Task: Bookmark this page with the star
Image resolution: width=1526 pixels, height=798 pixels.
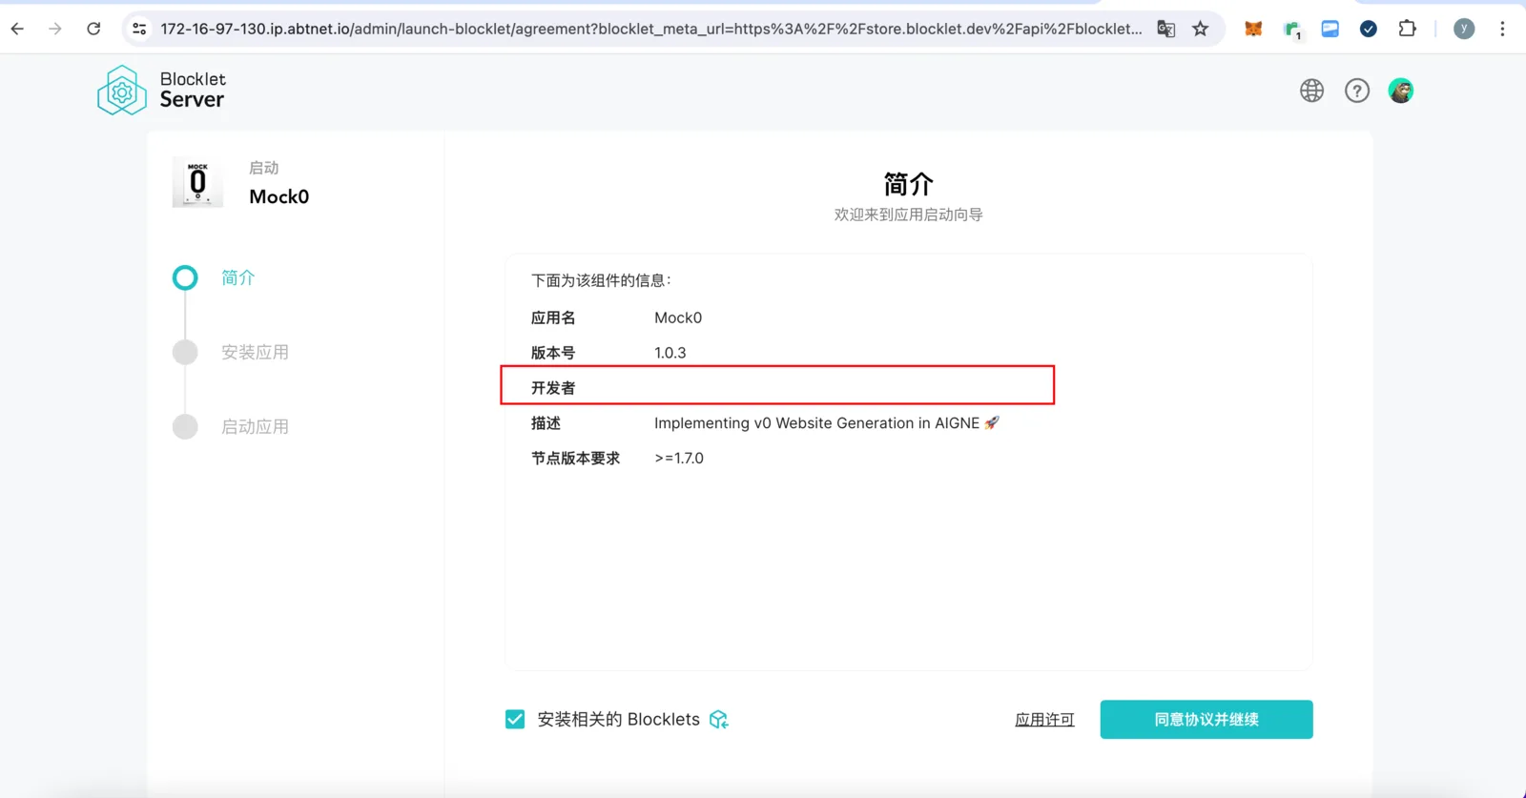Action: point(1201,29)
